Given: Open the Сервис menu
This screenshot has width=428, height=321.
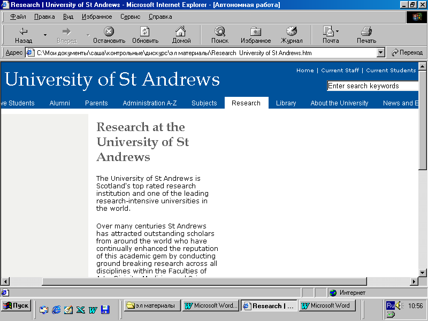Looking at the screenshot, I should 130,17.
